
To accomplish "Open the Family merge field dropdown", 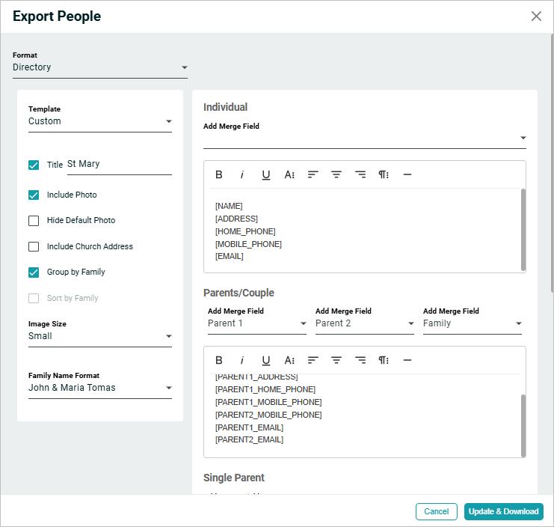I will pos(473,323).
